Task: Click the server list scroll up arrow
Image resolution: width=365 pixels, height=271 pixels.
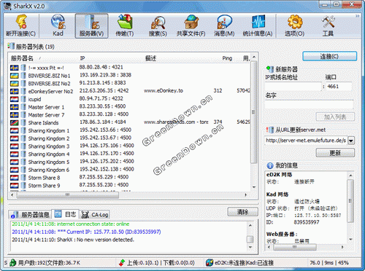Action: [254, 57]
